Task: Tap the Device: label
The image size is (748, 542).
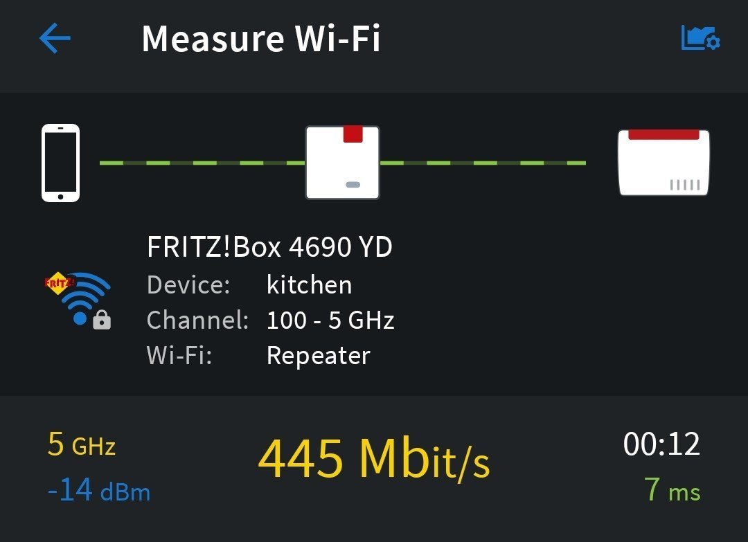Action: click(x=188, y=284)
